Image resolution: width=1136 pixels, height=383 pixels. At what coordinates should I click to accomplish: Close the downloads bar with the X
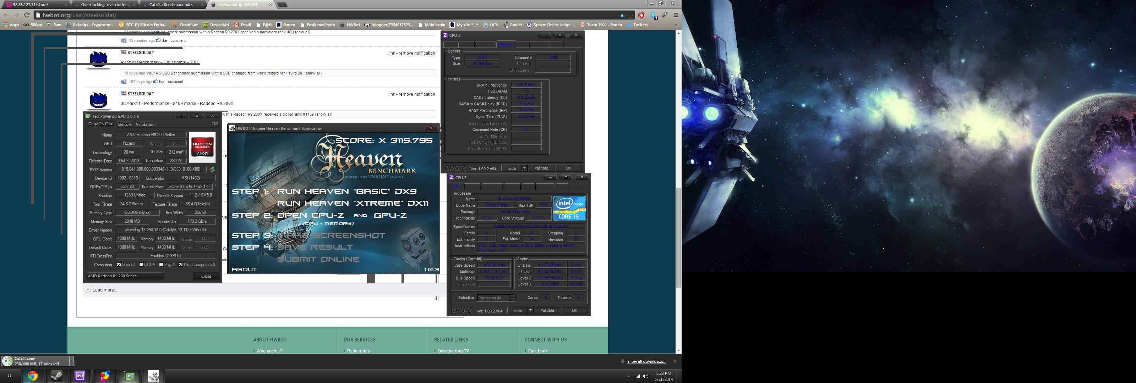point(674,361)
